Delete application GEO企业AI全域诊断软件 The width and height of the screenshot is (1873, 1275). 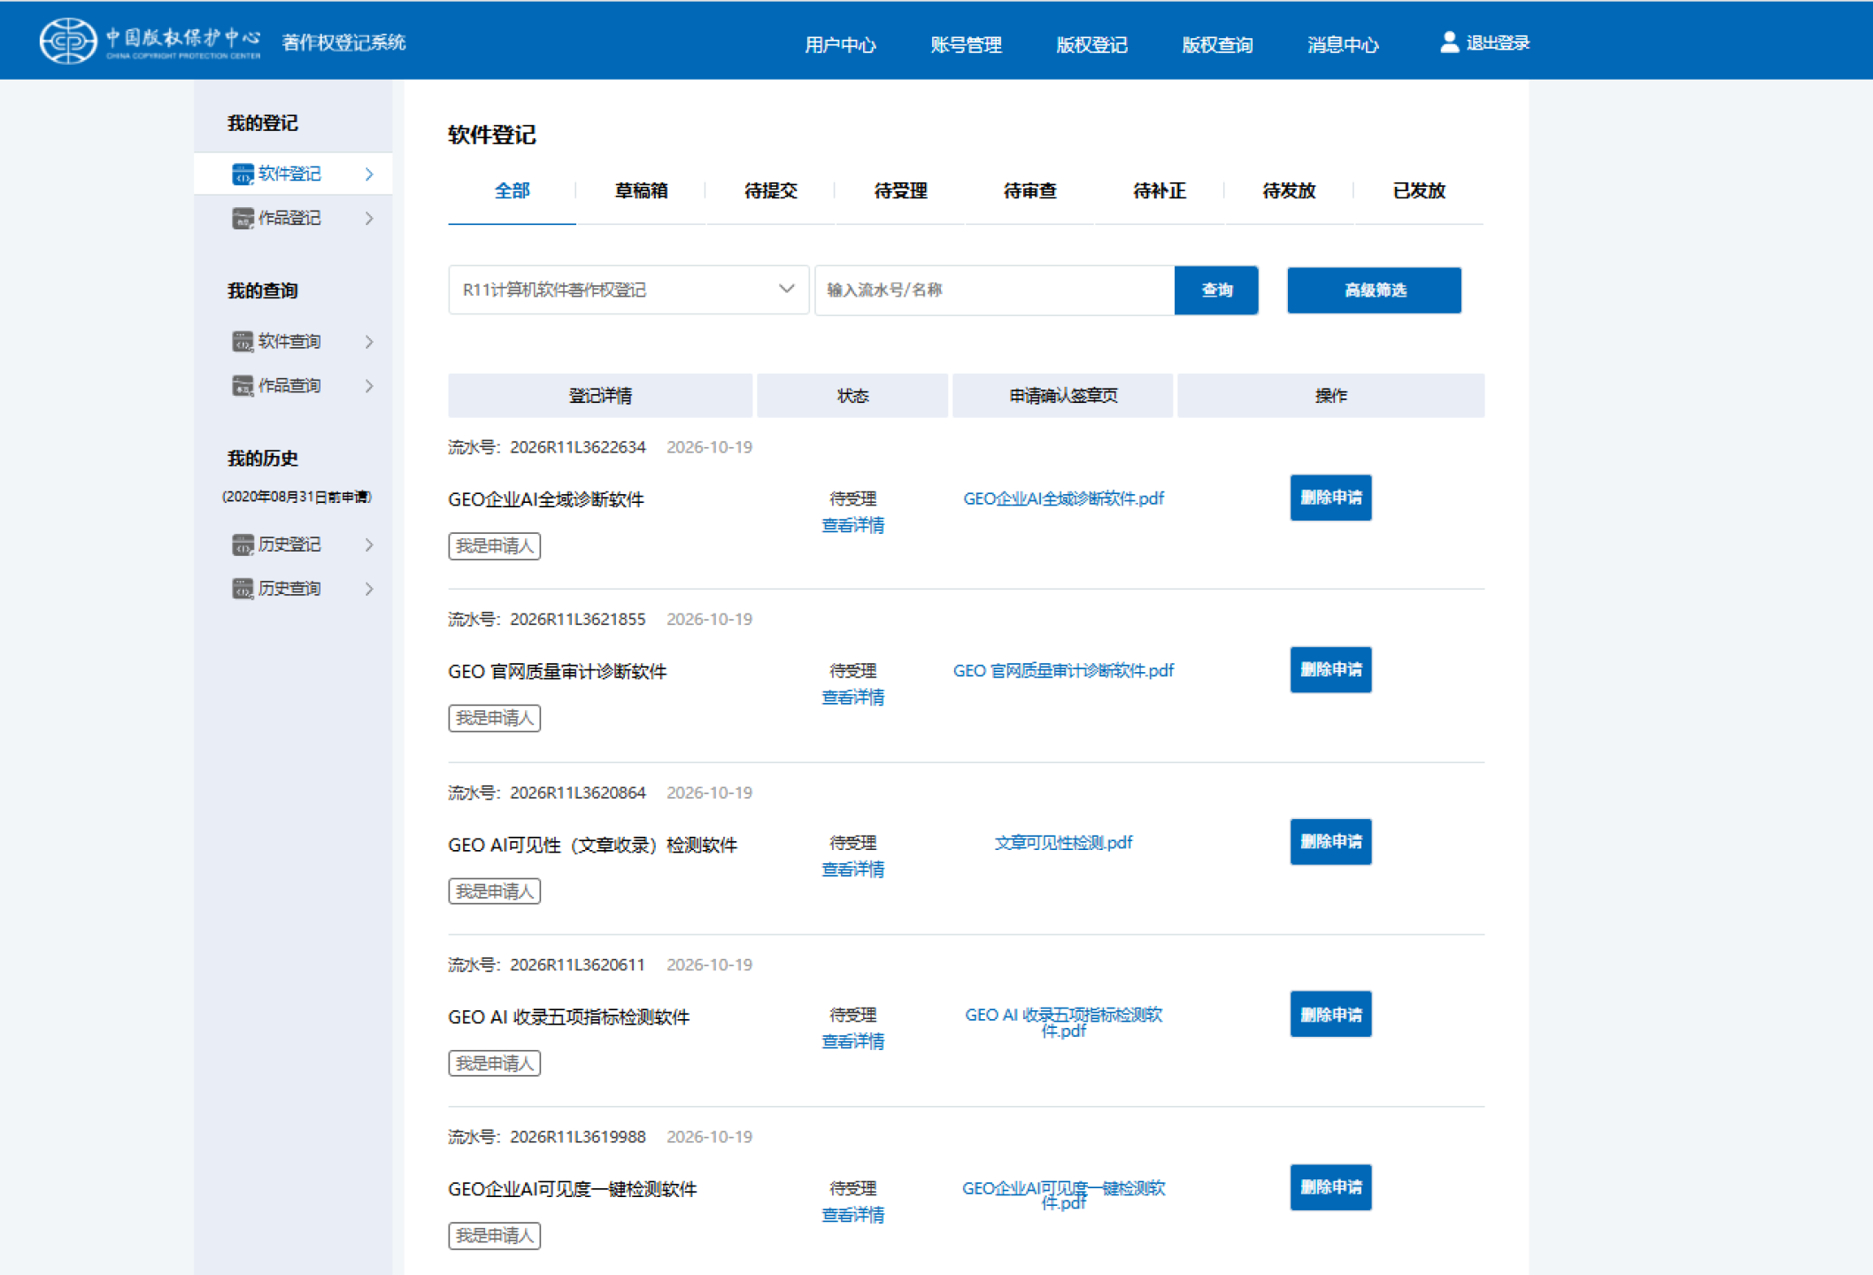tap(1330, 498)
